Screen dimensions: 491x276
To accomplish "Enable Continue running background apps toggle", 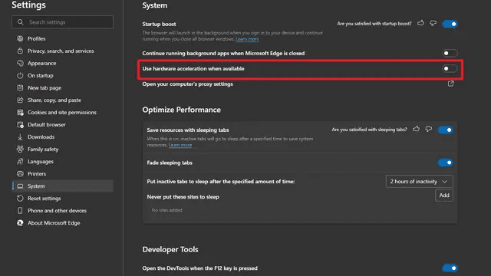I will (x=450, y=53).
